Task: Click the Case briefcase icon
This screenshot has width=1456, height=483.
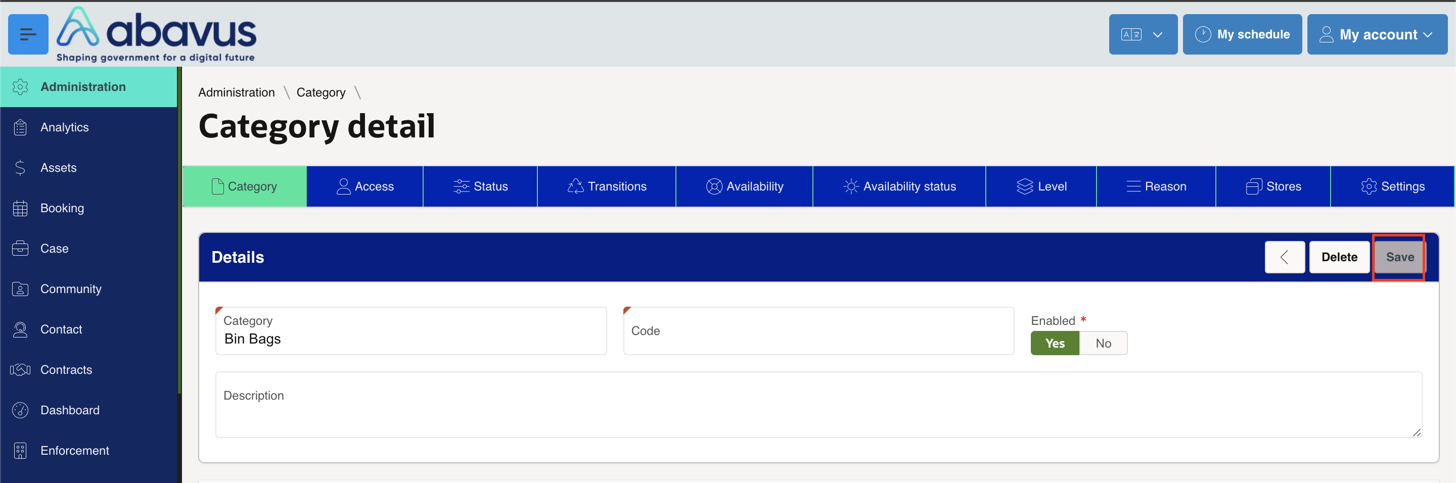Action: click(x=20, y=249)
